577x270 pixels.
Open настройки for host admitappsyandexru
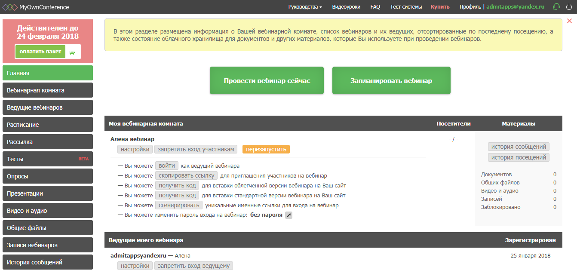coord(135,266)
